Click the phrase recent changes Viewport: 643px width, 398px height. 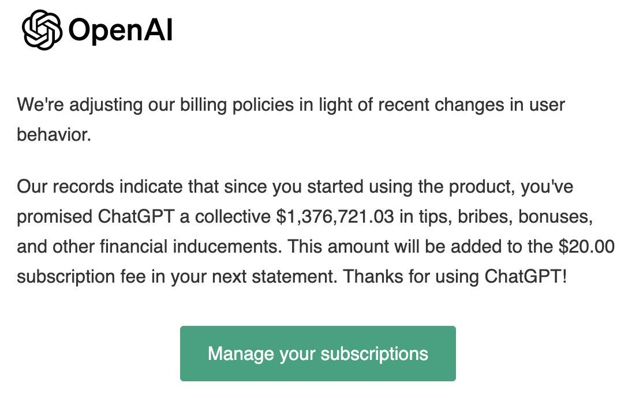point(441,105)
